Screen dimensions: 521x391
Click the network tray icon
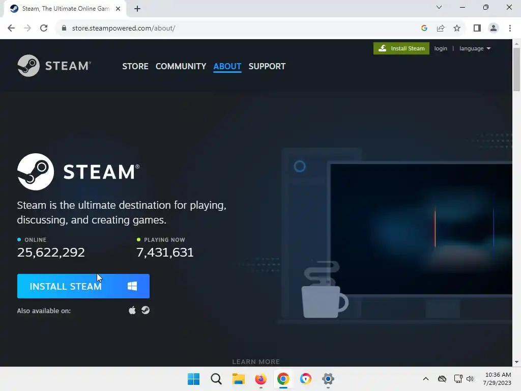458,379
